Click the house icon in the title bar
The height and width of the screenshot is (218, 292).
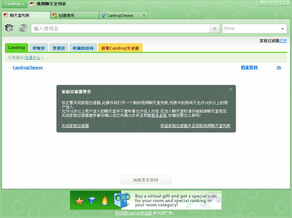(32, 4)
